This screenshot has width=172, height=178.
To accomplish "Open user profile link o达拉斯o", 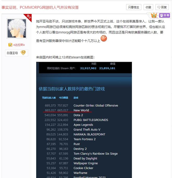I will tap(19, 45).
